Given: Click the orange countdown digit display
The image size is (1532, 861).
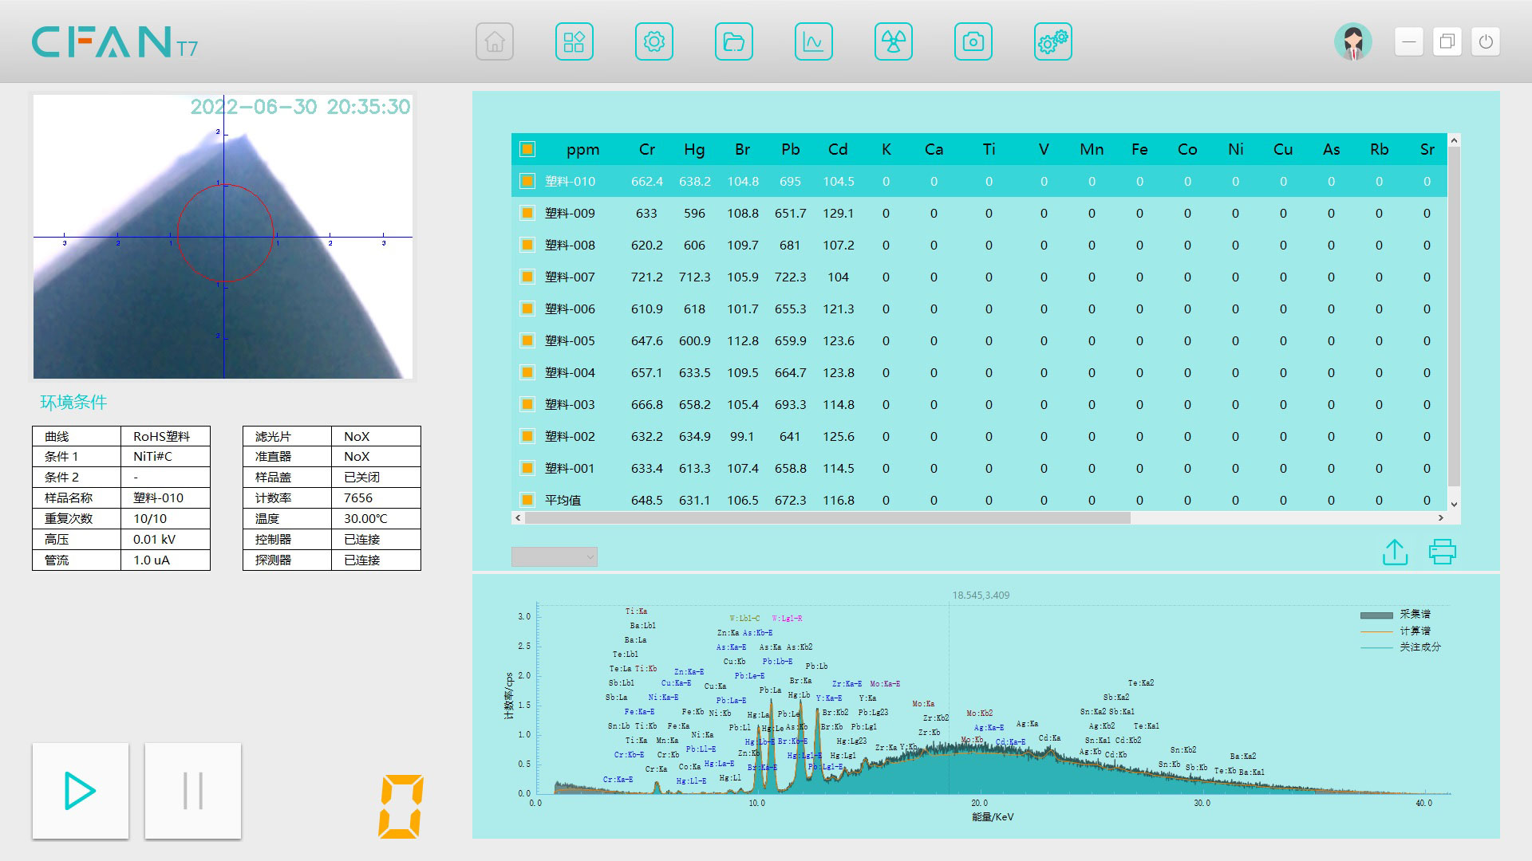Looking at the screenshot, I should (401, 806).
